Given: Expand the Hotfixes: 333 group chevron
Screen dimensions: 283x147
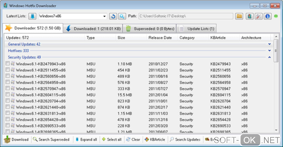Looking at the screenshot, I should 269,51.
